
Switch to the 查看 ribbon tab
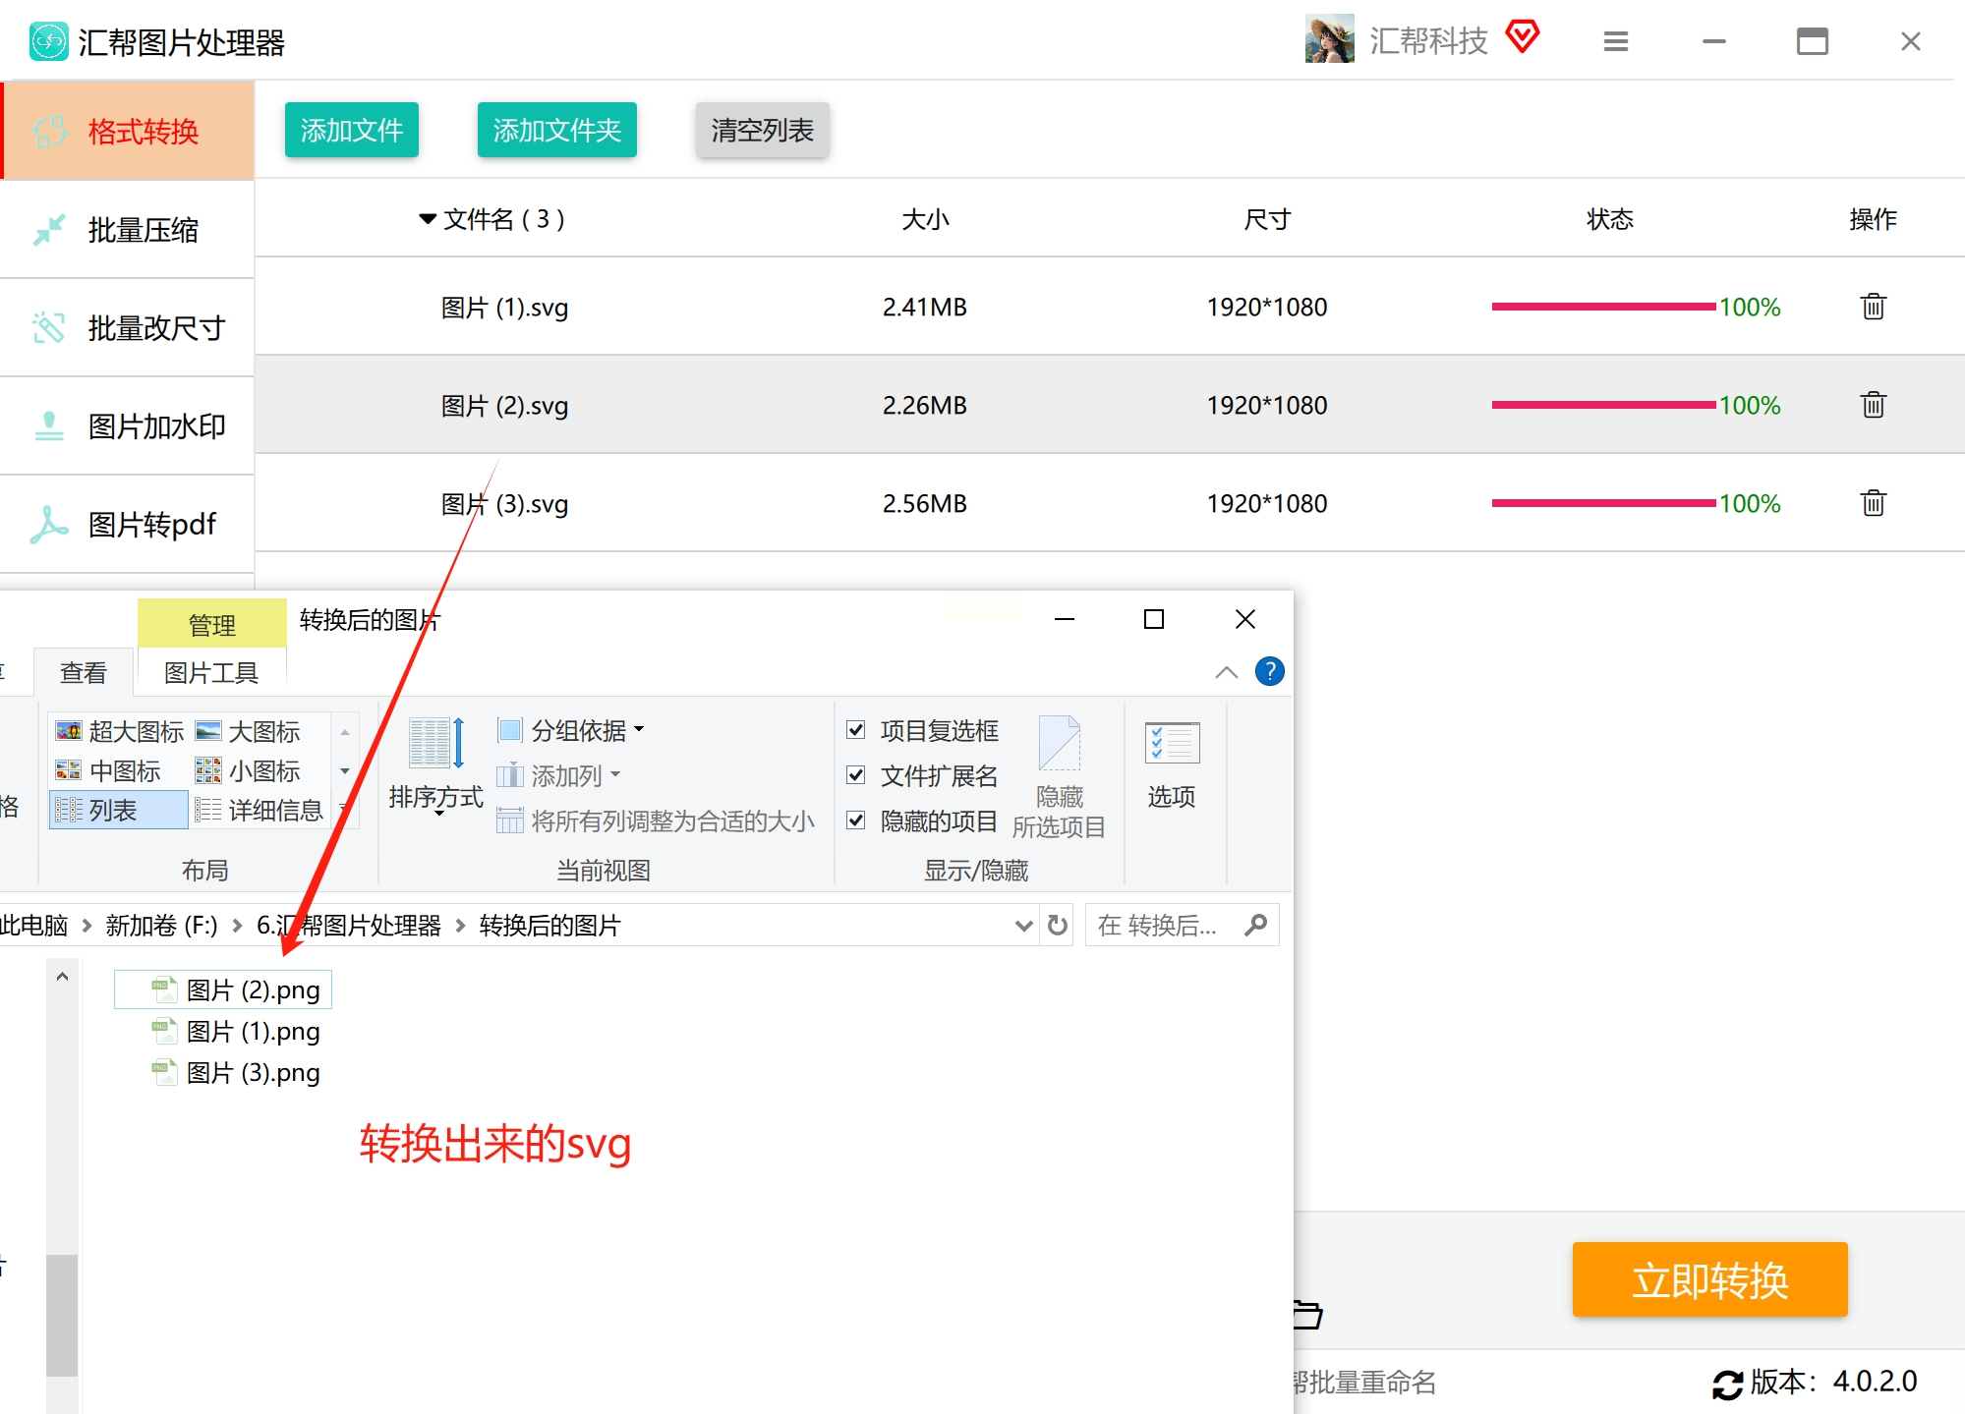tap(84, 673)
